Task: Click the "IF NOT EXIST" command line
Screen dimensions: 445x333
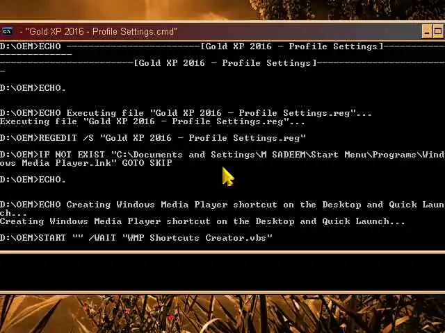Action: [x=222, y=155]
